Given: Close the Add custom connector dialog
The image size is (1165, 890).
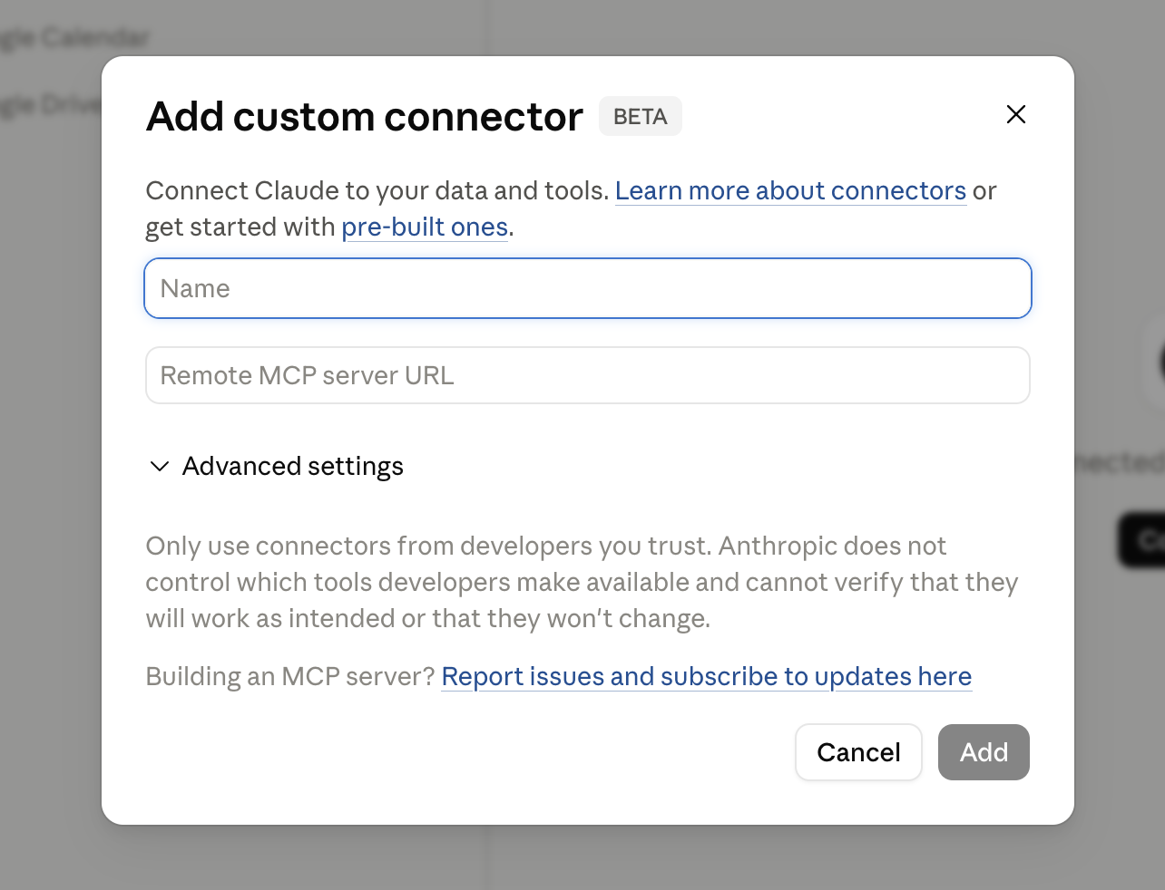Looking at the screenshot, I should (1016, 114).
